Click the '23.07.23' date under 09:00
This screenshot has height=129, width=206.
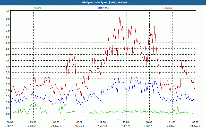point(79,126)
